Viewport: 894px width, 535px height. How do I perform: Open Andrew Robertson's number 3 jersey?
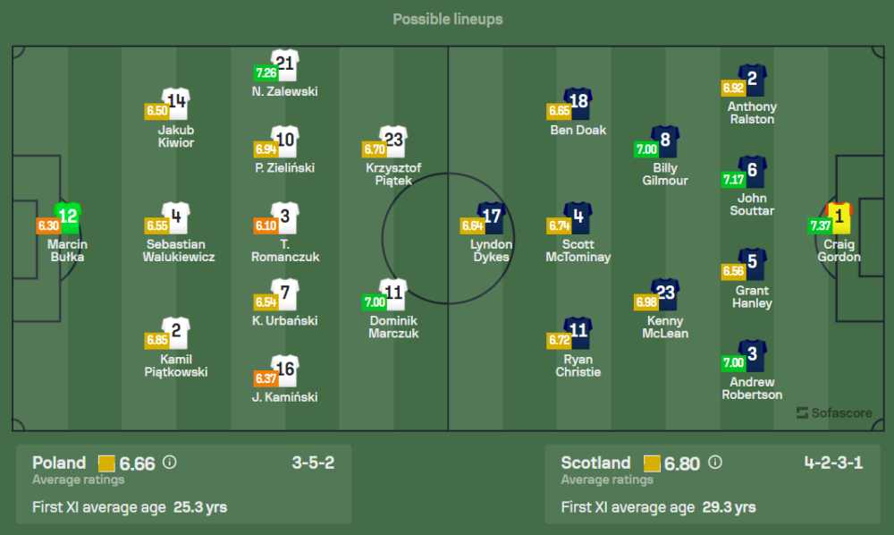[x=752, y=353]
